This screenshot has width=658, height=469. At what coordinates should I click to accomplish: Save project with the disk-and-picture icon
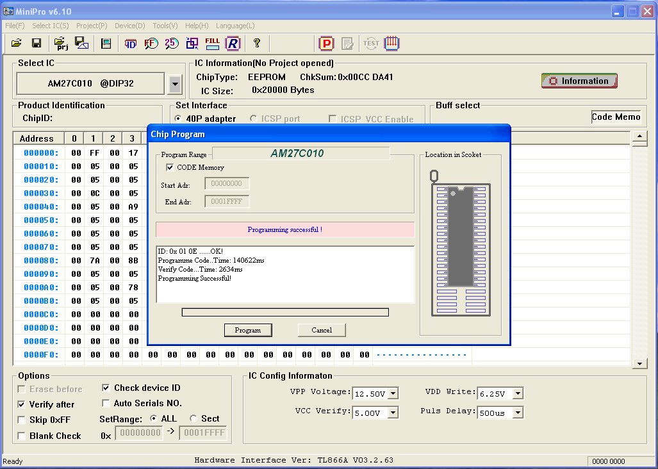(81, 43)
